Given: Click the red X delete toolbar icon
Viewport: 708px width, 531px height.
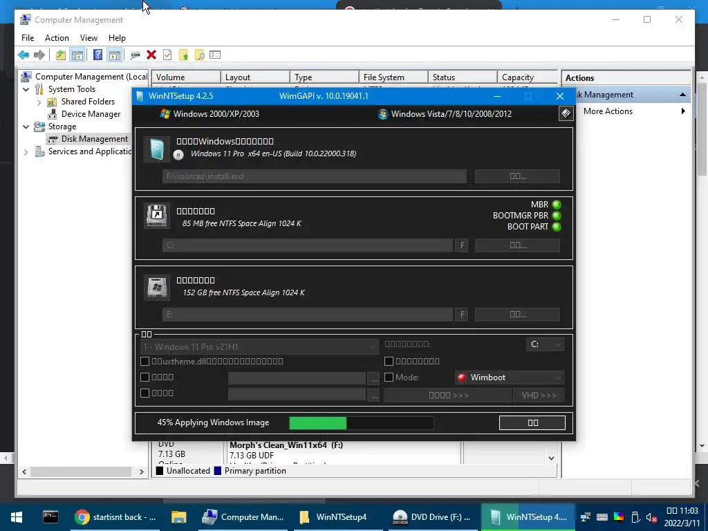Looking at the screenshot, I should (151, 55).
